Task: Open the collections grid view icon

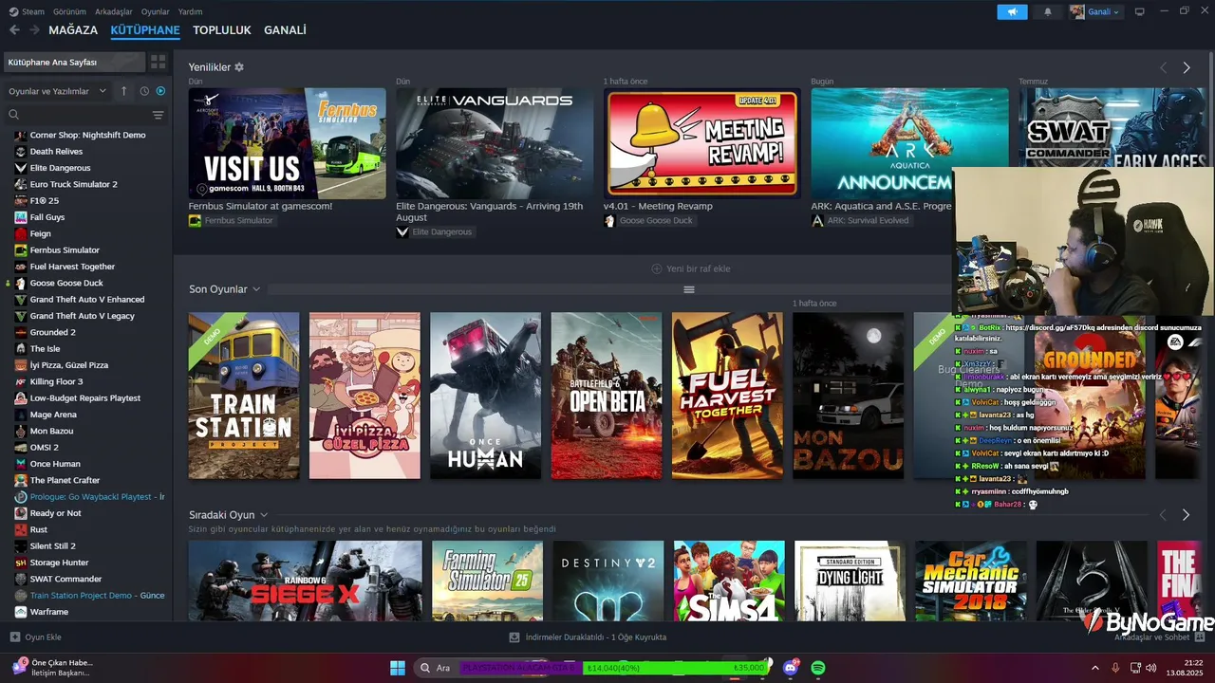Action: (x=159, y=62)
